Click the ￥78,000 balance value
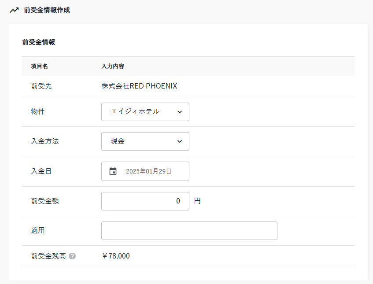Viewport: 373px width, 284px height. tap(116, 256)
